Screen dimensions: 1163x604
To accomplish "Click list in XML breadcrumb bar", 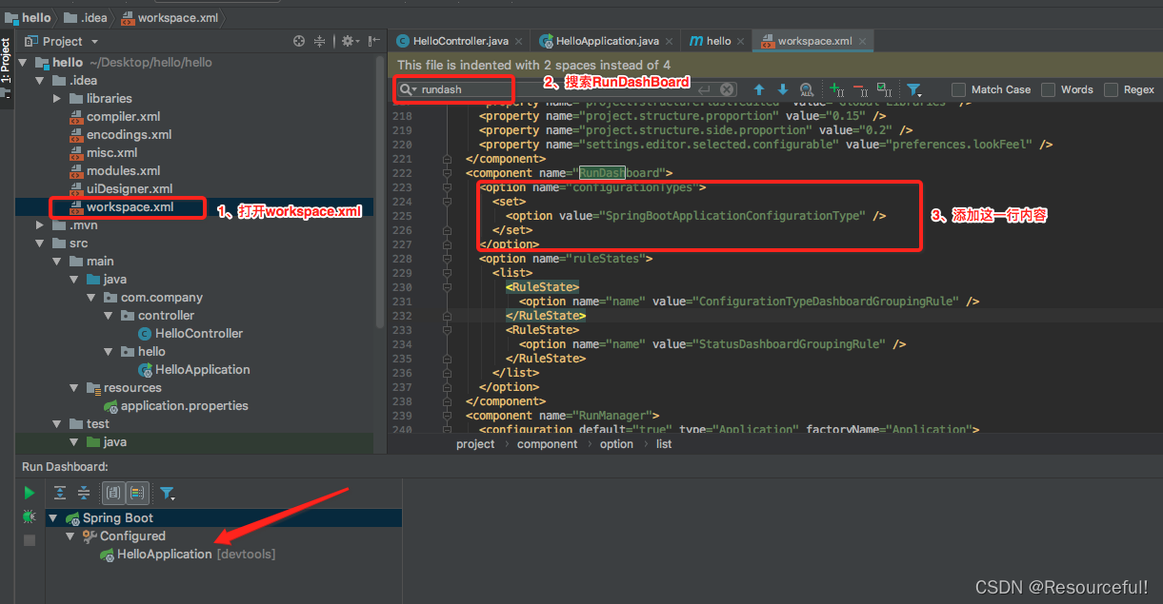I will [x=664, y=444].
